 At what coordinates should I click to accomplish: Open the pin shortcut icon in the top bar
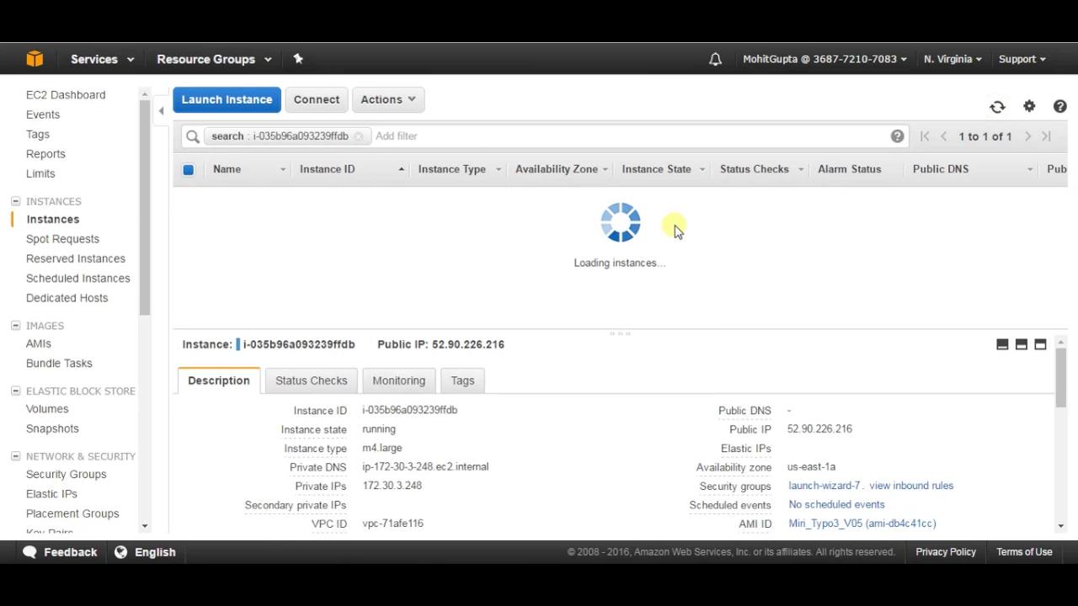click(x=298, y=59)
